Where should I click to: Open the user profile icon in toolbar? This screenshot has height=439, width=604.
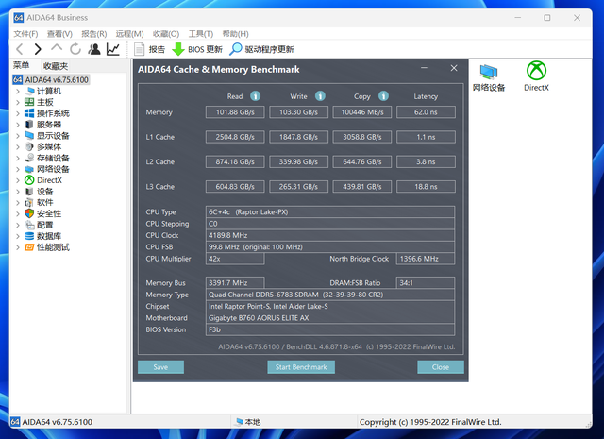tap(94, 49)
